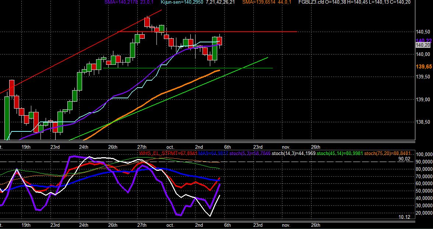Image resolution: width=433 pixels, height=229 pixels.
Task: Click the last red candlestick on the chart
Action: [220, 41]
